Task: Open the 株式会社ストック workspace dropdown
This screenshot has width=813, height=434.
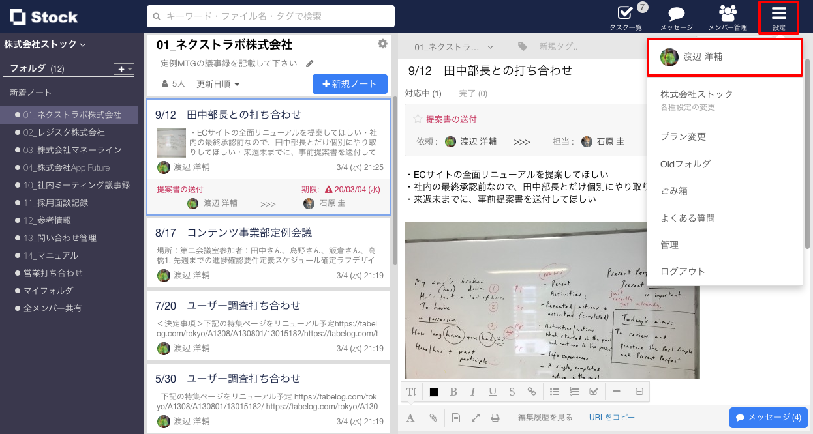Action: [43, 44]
